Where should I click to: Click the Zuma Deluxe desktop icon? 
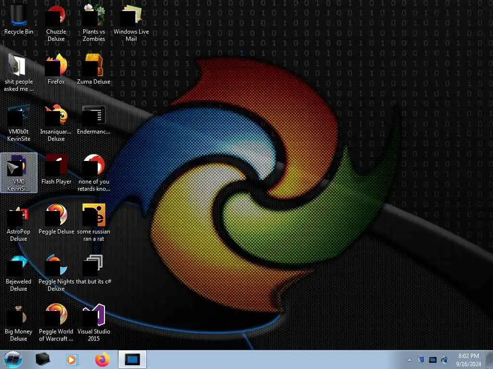pos(94,69)
